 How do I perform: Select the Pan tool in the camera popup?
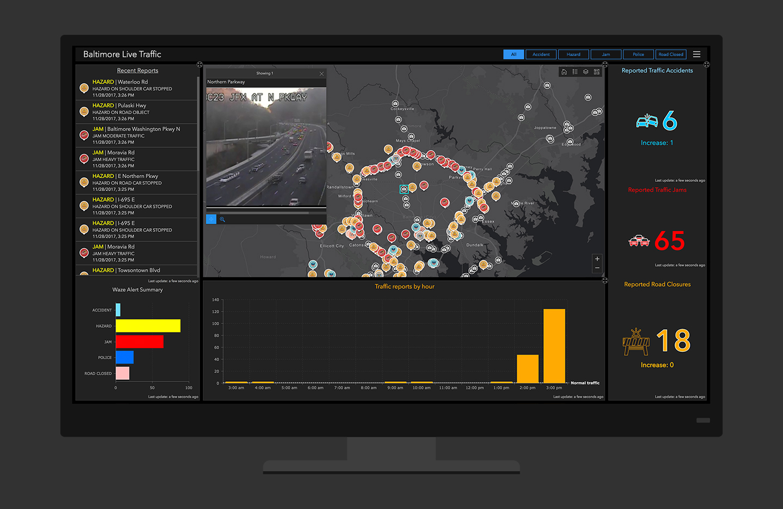tap(211, 219)
